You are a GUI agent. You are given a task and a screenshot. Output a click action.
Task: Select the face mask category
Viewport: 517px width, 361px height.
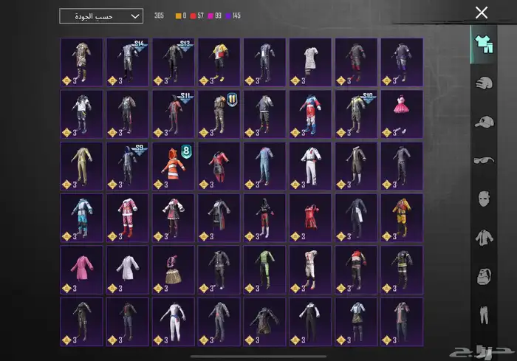[484, 198]
